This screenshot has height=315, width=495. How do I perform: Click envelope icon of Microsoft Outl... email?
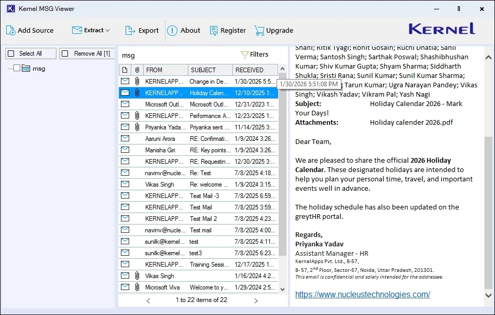(x=125, y=104)
